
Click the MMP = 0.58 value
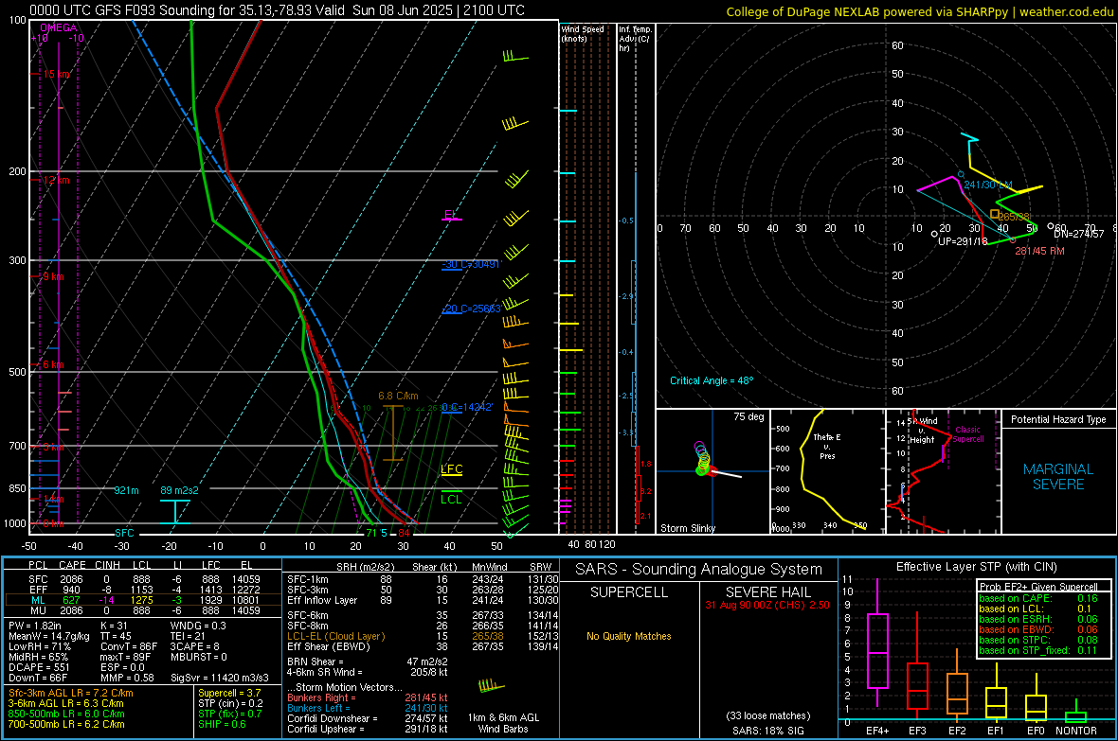tap(128, 678)
